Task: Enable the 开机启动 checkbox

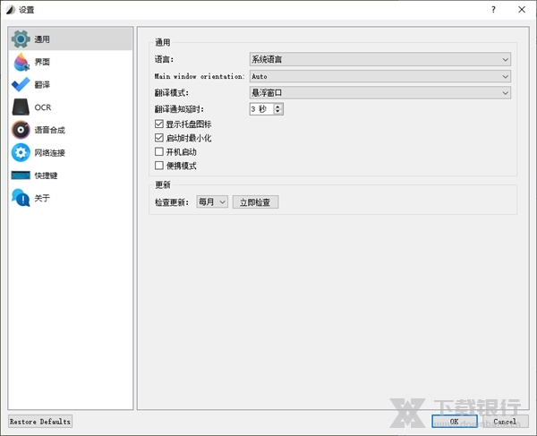Action: (x=159, y=152)
